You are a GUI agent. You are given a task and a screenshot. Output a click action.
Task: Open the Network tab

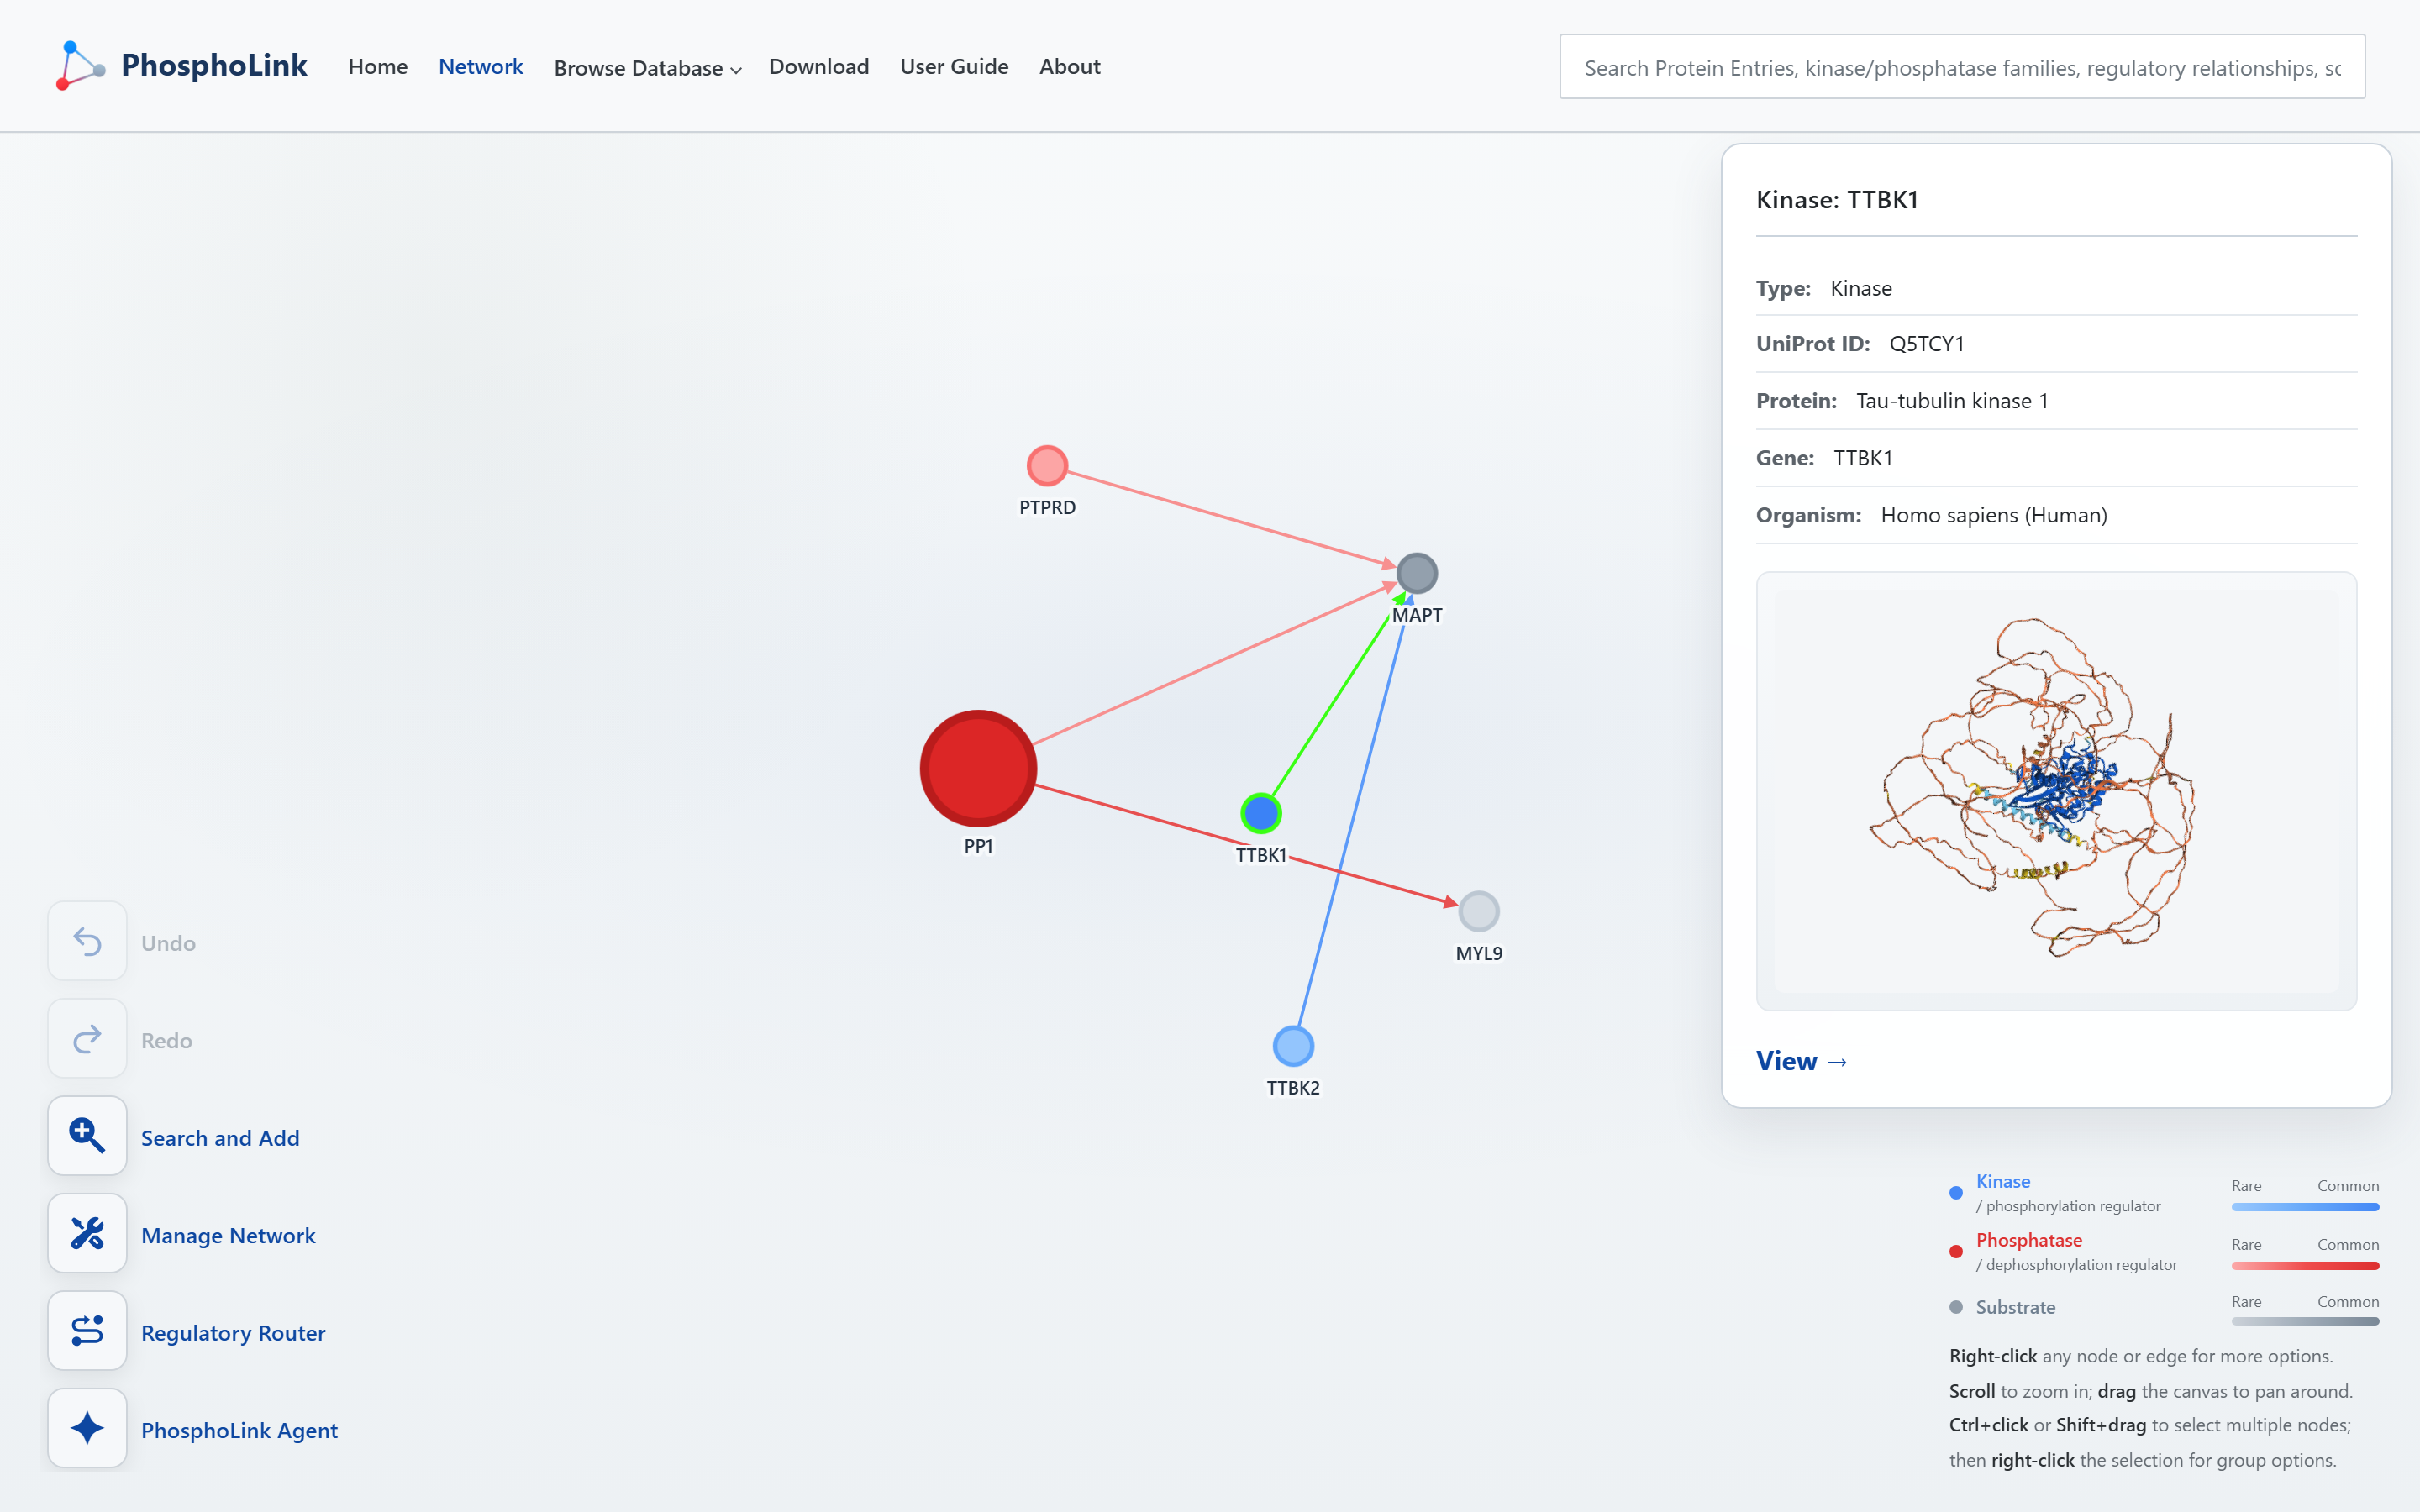pyautogui.click(x=481, y=66)
